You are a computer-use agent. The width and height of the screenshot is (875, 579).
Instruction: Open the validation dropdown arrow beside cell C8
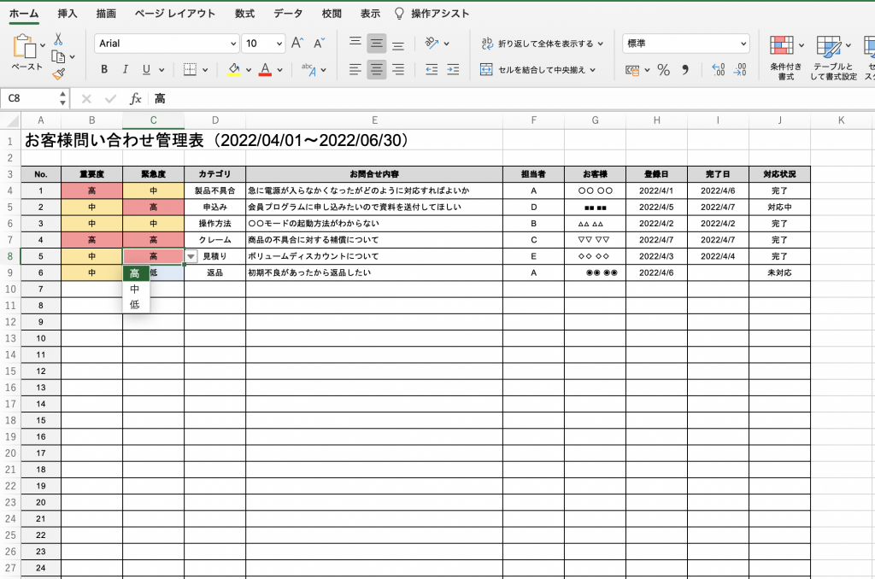[191, 256]
